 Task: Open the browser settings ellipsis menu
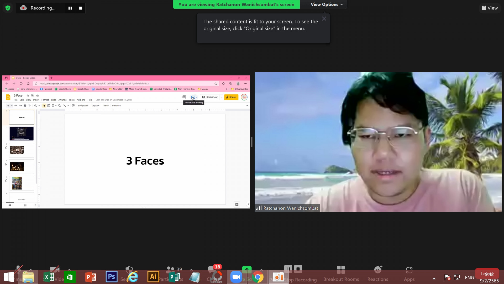[245, 84]
